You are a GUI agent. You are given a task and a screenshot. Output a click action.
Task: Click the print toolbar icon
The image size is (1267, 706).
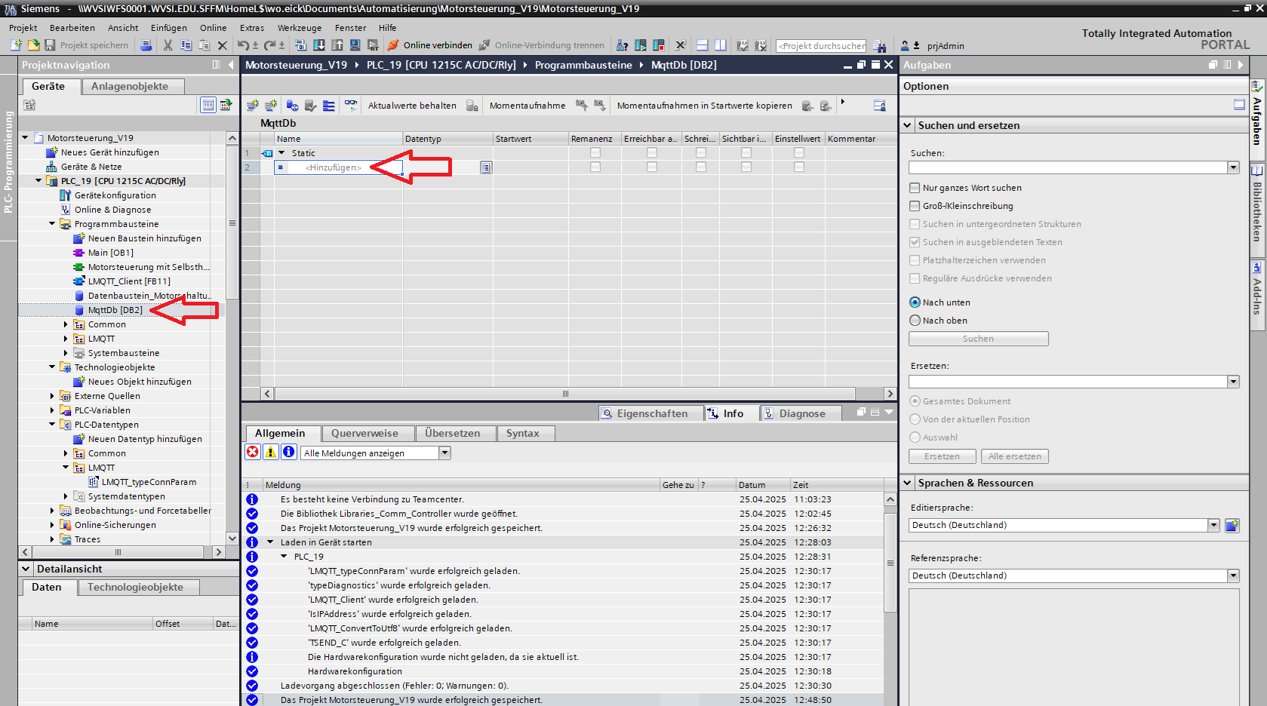click(146, 45)
